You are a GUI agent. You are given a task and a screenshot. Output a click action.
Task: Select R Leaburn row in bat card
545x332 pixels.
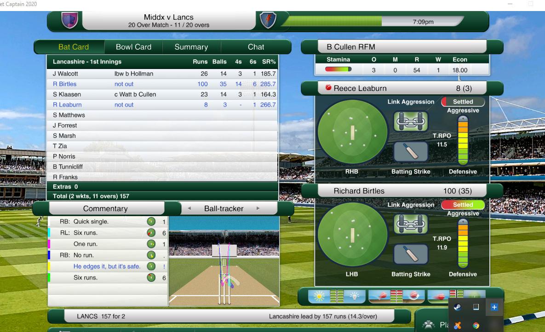tap(163, 105)
